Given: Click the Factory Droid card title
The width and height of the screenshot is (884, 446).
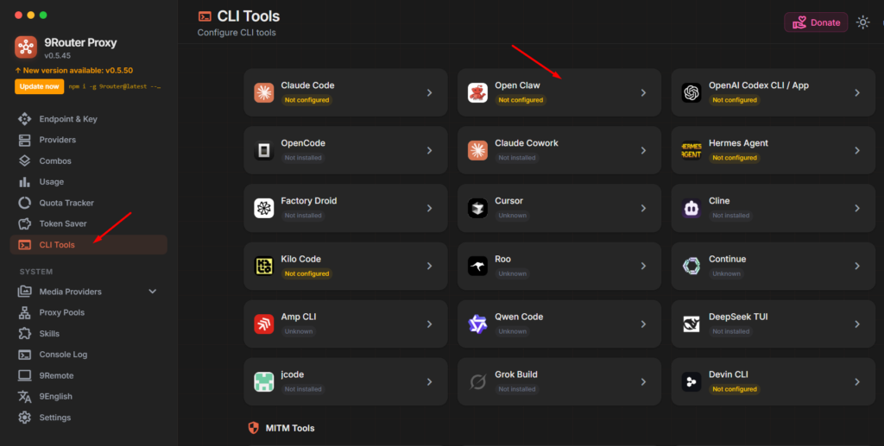Looking at the screenshot, I should click(x=309, y=201).
